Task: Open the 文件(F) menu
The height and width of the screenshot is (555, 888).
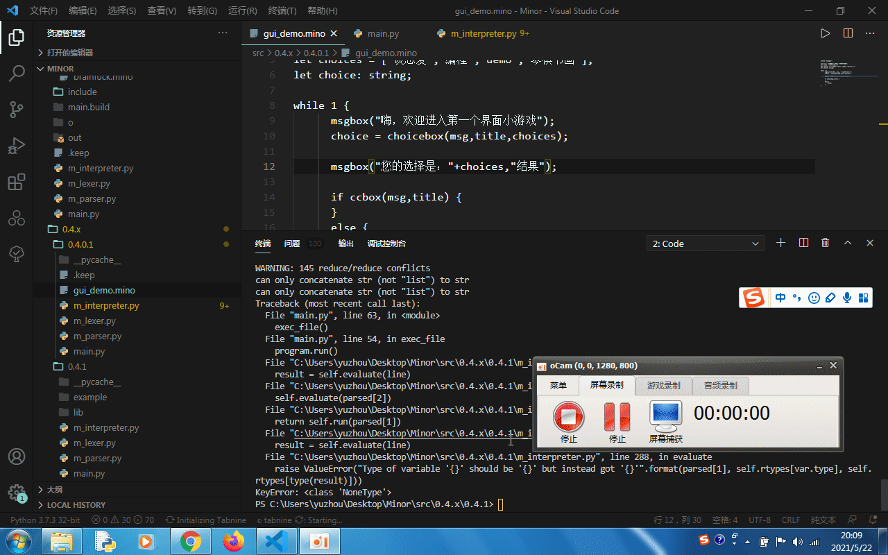Action: pyautogui.click(x=44, y=11)
